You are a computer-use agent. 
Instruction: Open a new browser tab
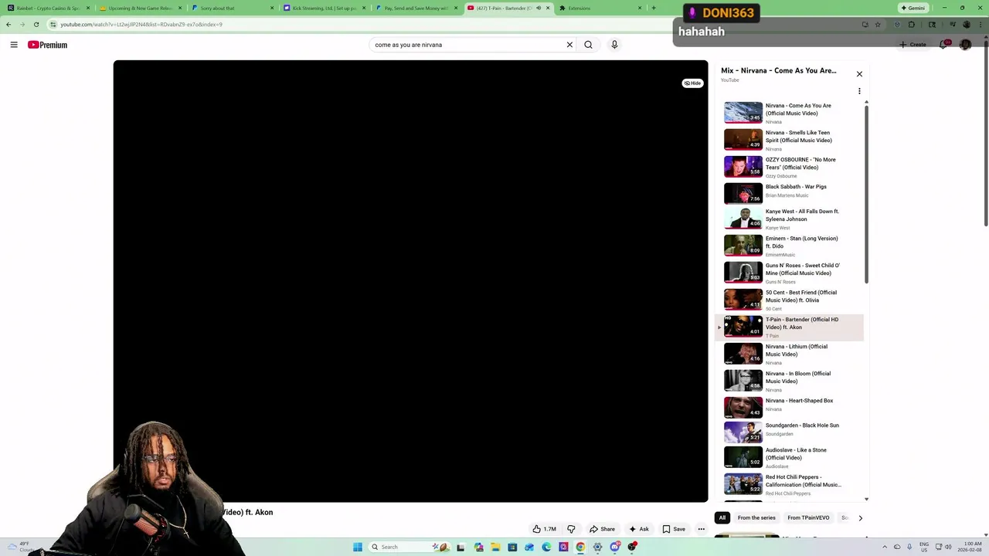(654, 8)
